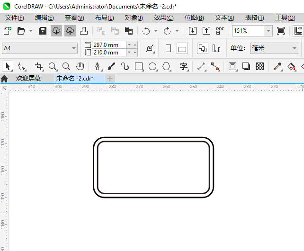This screenshot has width=304, height=251.
Task: Switch to the 欢迎屏幕 tab
Action: point(28,78)
